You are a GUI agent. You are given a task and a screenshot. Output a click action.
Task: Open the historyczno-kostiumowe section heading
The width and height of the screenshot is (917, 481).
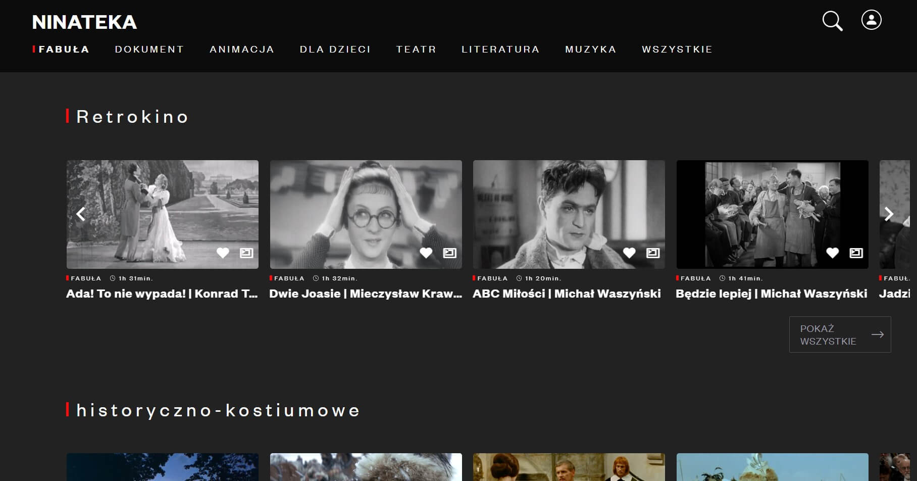218,410
